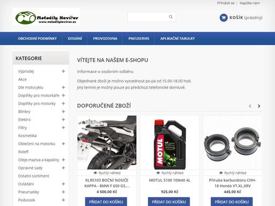This screenshot has width=275, height=206.
Task: Quick view eye for Motul 5100 10W40
Action: click(158, 173)
